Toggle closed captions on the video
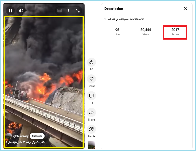The width and height of the screenshot is (196, 151). (x=60, y=11)
